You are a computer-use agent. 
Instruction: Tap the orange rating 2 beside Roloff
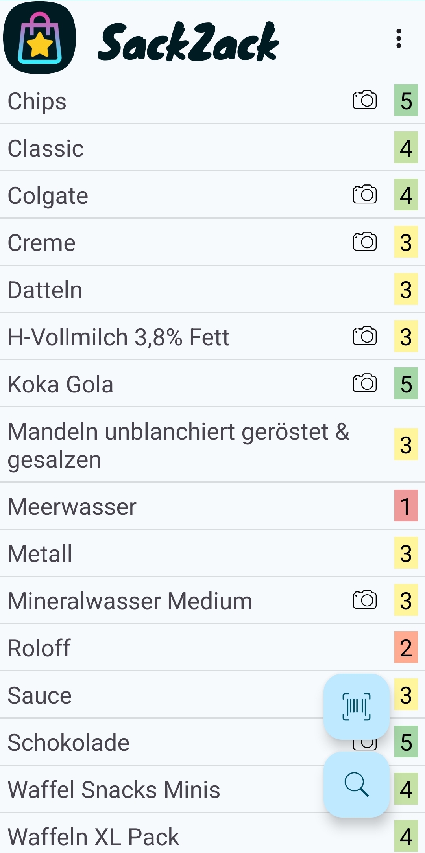click(x=406, y=647)
